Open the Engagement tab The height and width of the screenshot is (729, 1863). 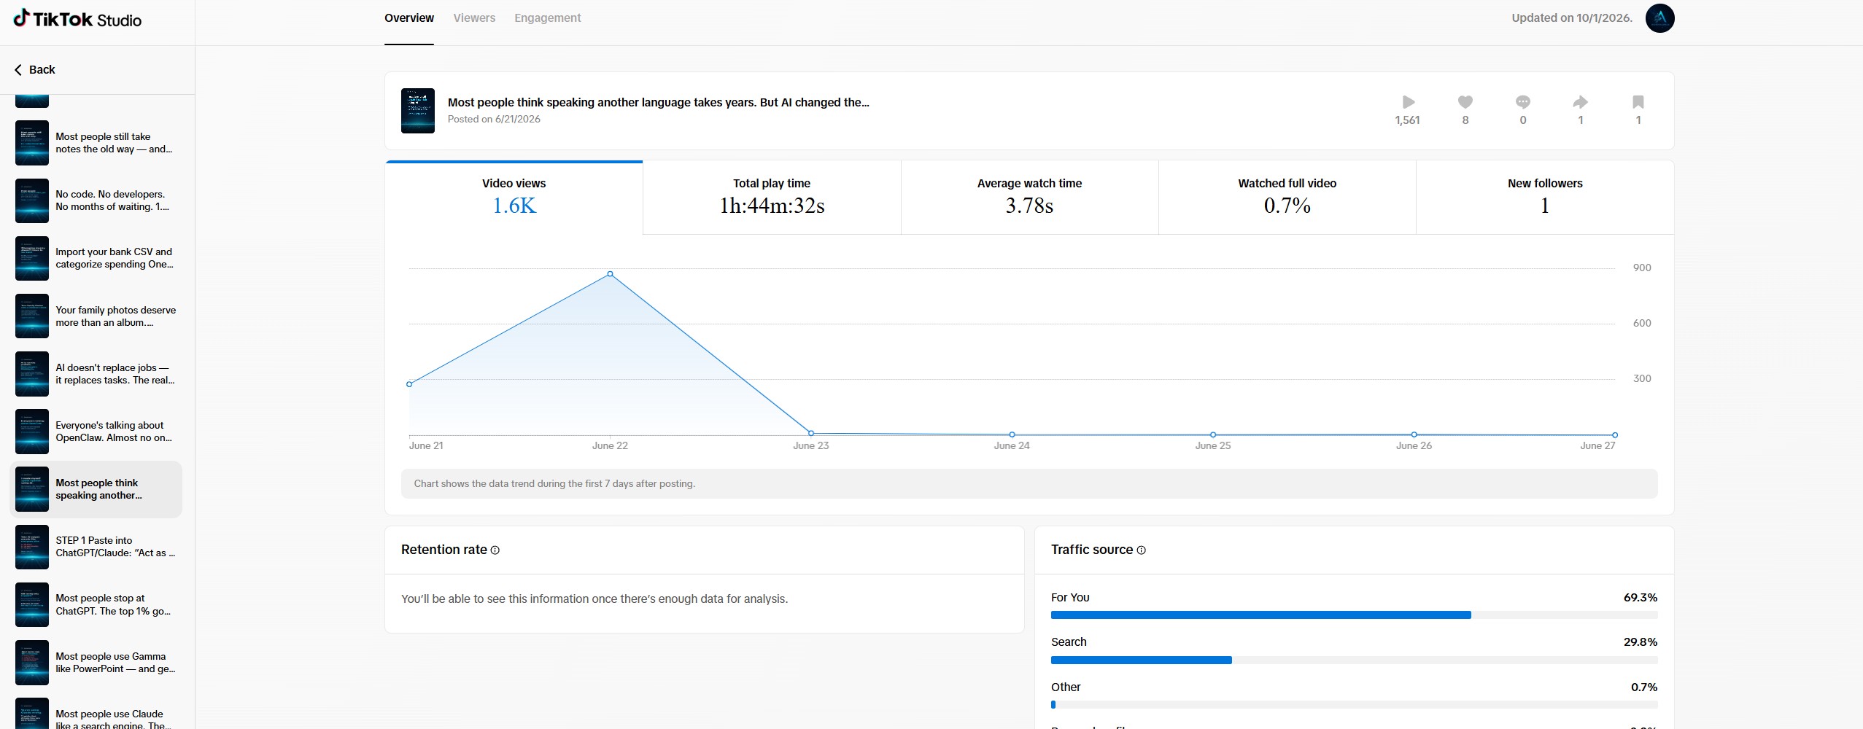548,18
